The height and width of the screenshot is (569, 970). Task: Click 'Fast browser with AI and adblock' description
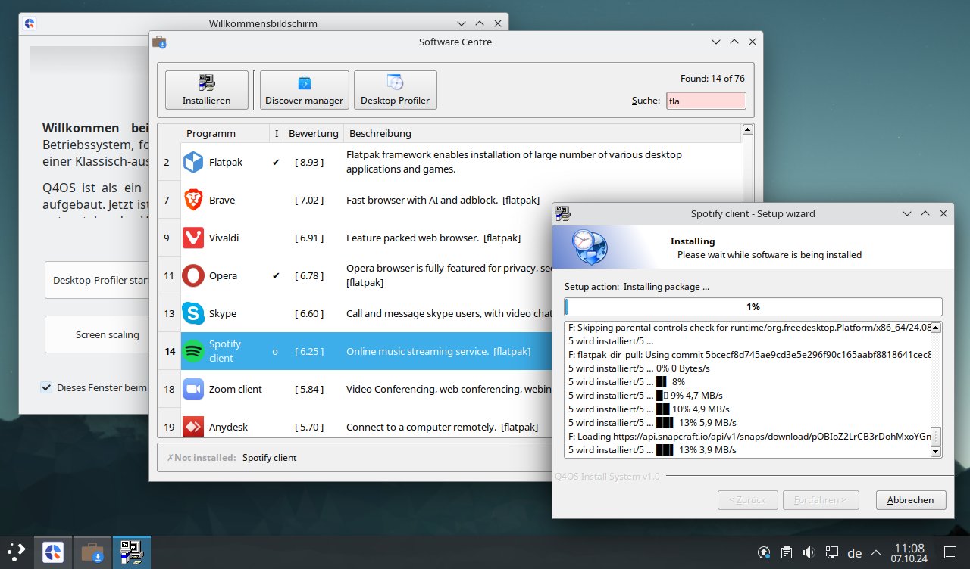(x=443, y=200)
